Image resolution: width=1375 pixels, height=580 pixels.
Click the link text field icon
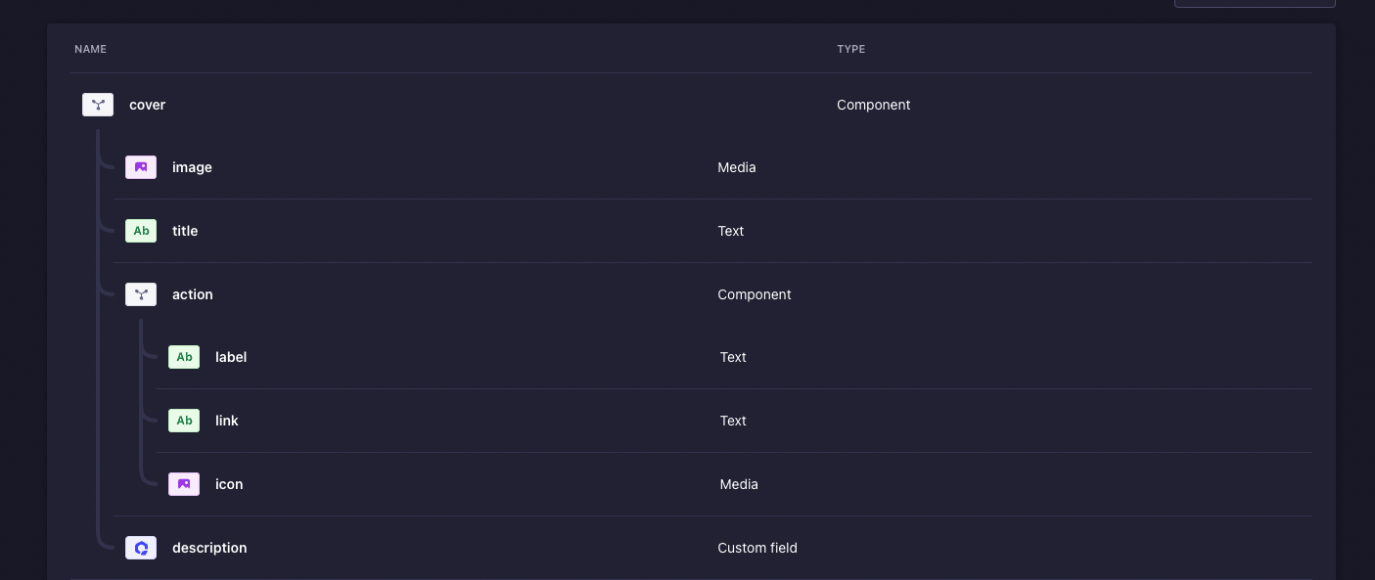click(x=184, y=421)
